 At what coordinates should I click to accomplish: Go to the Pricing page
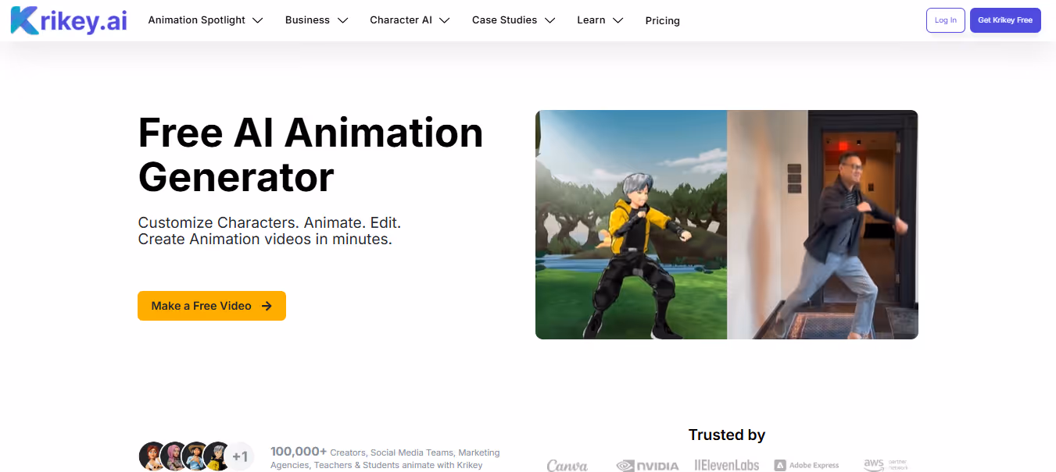point(663,21)
